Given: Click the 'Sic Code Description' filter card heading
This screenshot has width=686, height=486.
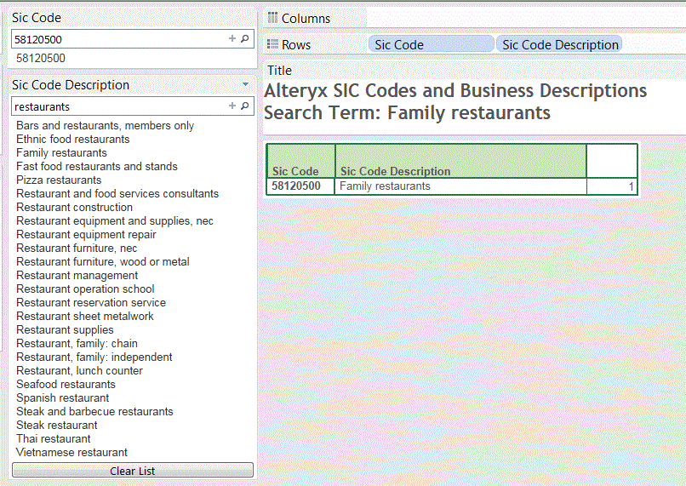Looking at the screenshot, I should 71,84.
